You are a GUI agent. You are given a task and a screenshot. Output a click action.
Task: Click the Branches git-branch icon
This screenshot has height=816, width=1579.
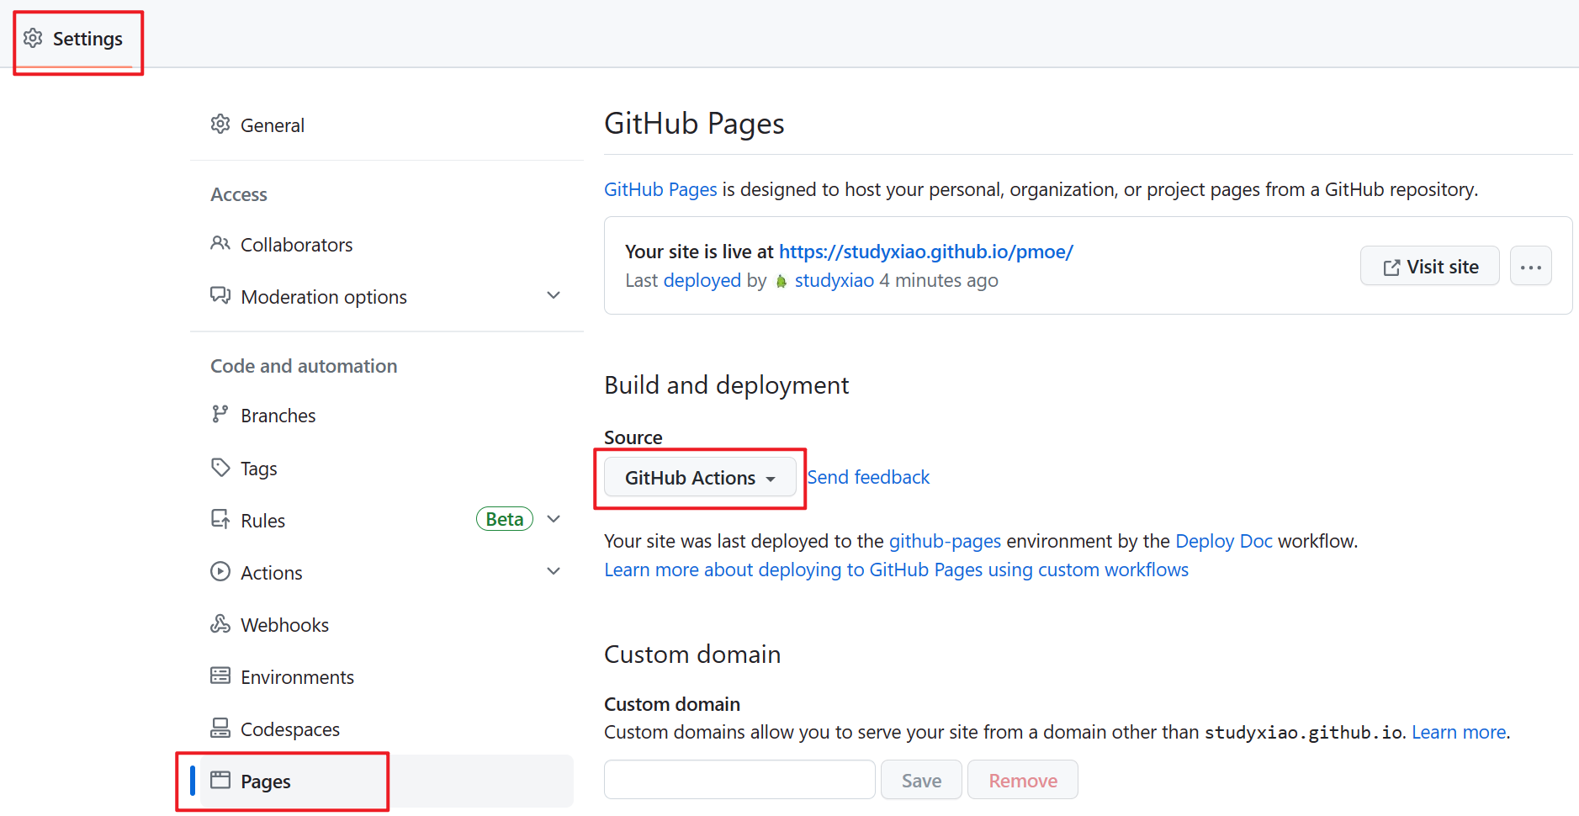pos(220,415)
